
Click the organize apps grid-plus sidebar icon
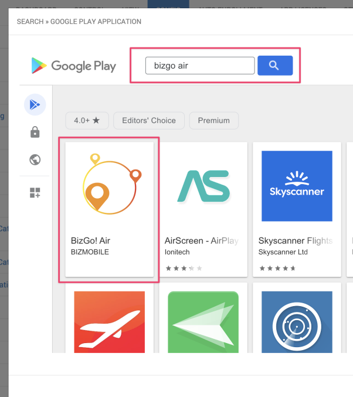click(35, 193)
